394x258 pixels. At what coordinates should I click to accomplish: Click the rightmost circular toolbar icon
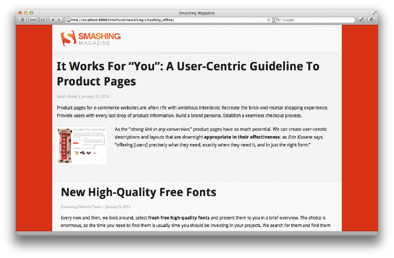click(372, 20)
